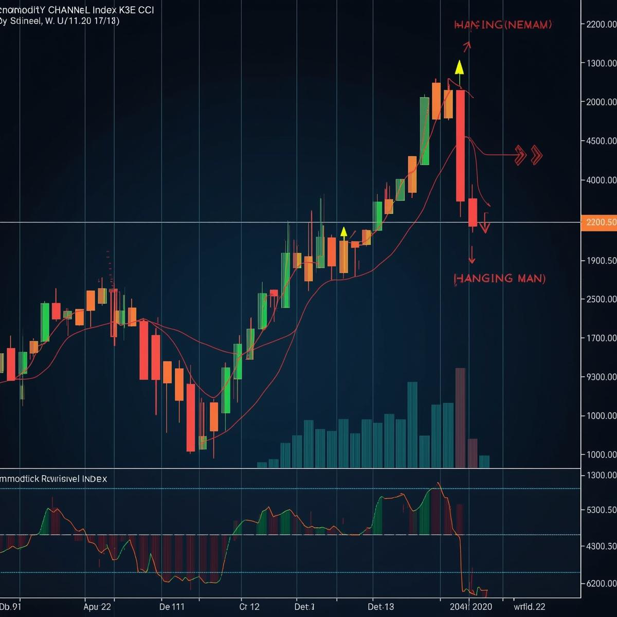Click the red double chevron arrow on the right
617x617 pixels.
point(529,154)
